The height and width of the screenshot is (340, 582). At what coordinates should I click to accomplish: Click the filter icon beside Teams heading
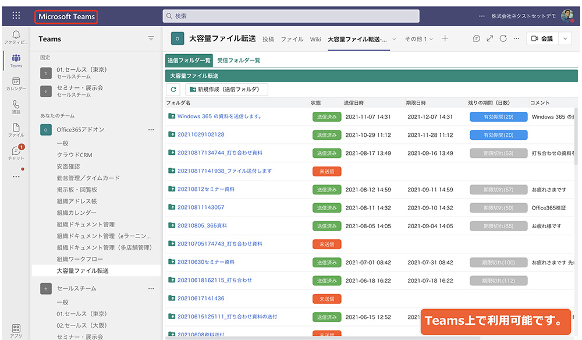pos(151,38)
